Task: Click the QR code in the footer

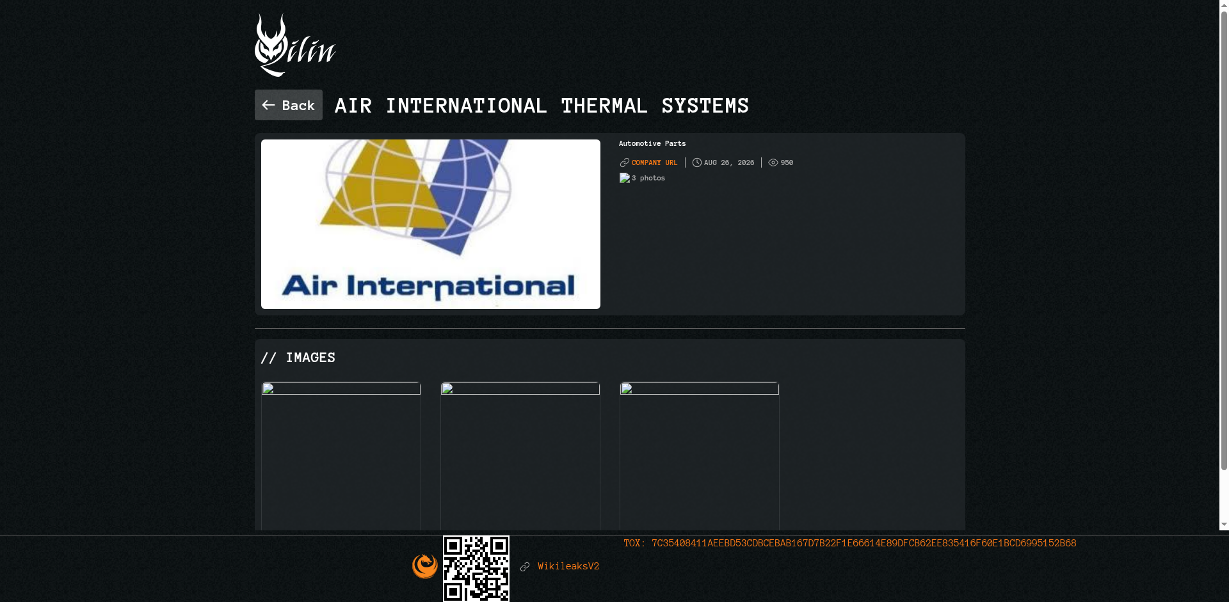Action: click(476, 569)
